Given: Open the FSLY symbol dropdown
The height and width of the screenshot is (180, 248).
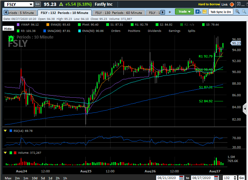Looking at the screenshot, I should pos(31,4).
